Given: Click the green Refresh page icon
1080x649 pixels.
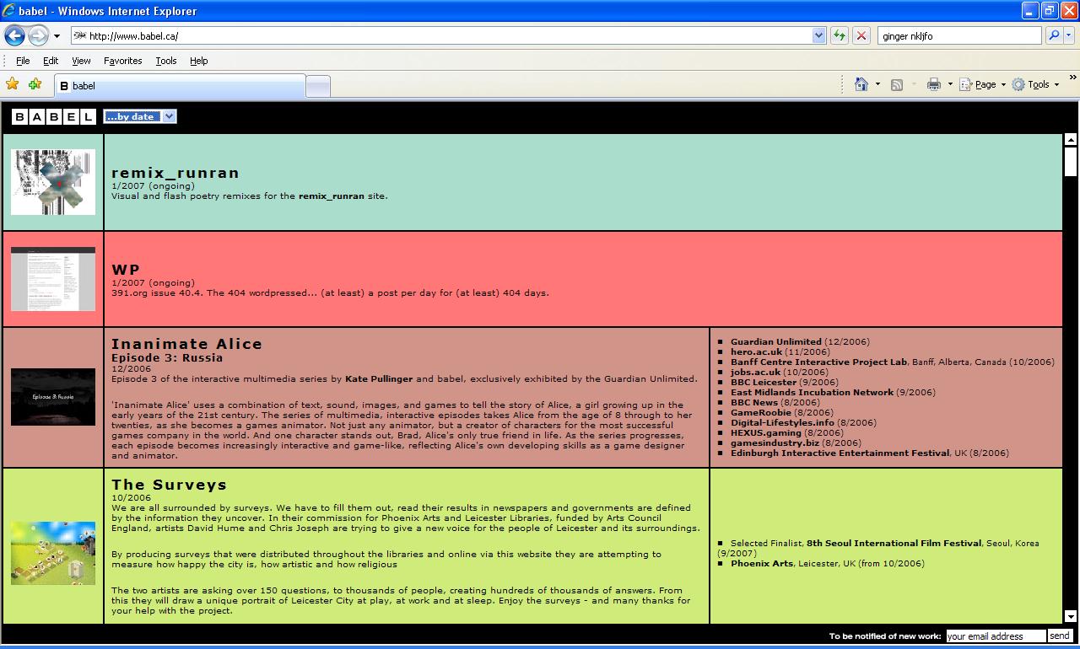Looking at the screenshot, I should pyautogui.click(x=840, y=35).
